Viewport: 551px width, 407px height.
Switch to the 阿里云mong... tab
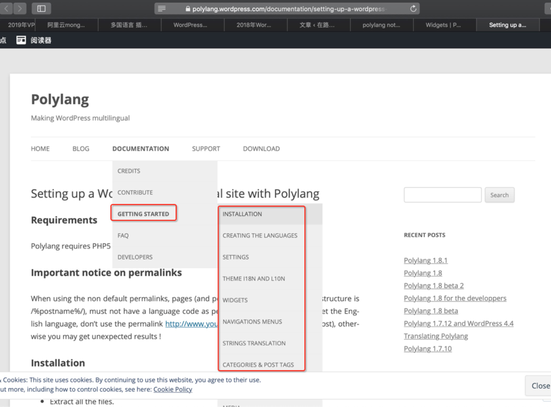66,25
